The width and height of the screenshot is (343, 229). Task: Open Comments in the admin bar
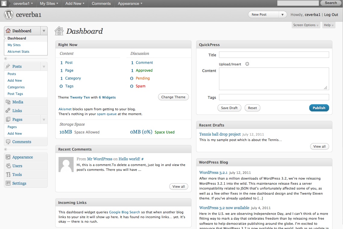(x=101, y=4)
